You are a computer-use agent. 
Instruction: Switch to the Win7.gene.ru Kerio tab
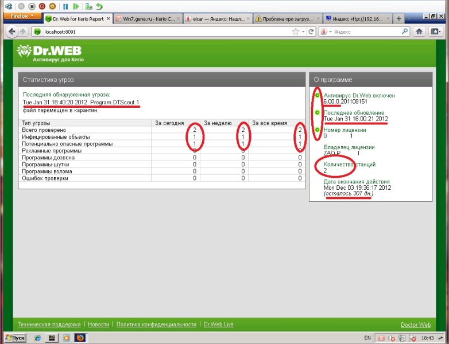pos(148,19)
